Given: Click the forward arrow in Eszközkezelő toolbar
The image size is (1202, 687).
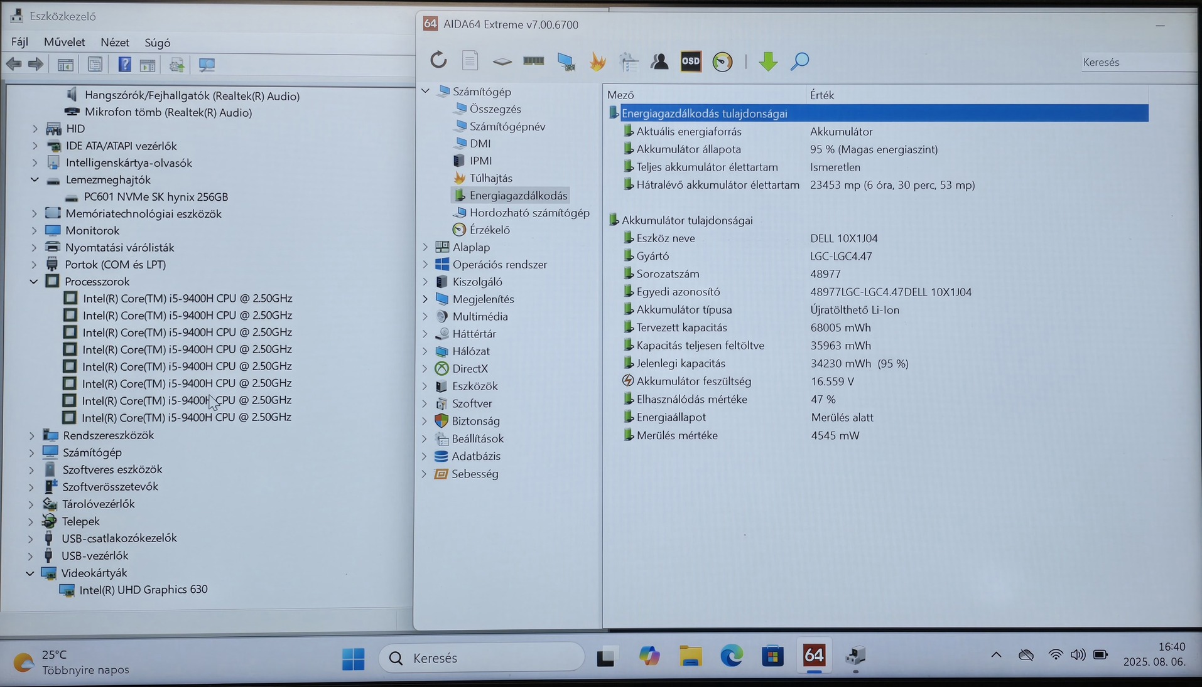Looking at the screenshot, I should [x=36, y=64].
